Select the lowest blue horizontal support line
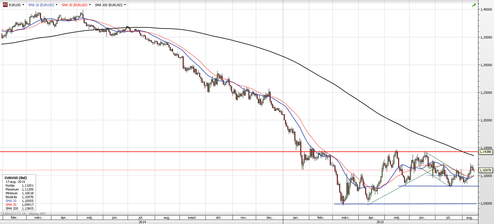The width and height of the screenshot is (494, 224). point(405,204)
